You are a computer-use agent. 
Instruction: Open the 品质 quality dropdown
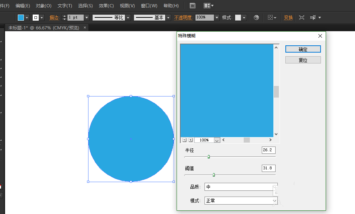pyautogui.click(x=241, y=187)
